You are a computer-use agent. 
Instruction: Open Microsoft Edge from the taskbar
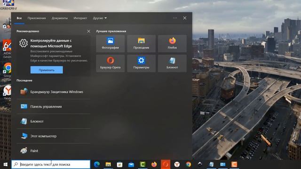point(97,164)
